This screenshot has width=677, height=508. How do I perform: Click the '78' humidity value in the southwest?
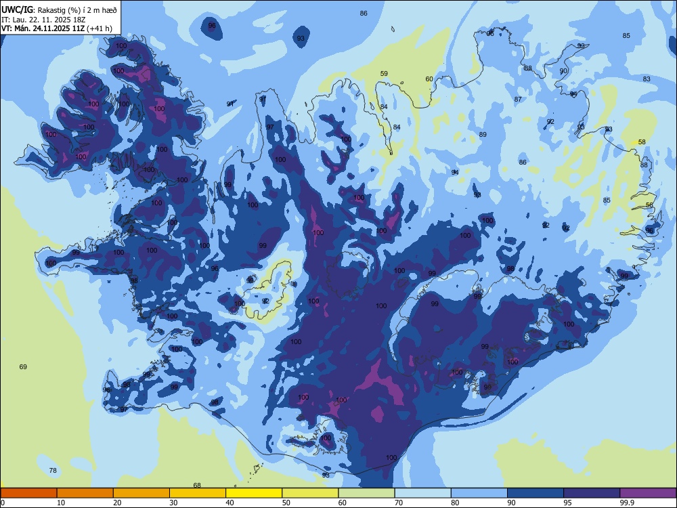(53, 471)
